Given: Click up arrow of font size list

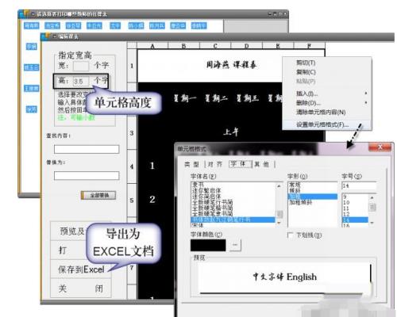Looking at the screenshot, I should (x=372, y=197).
